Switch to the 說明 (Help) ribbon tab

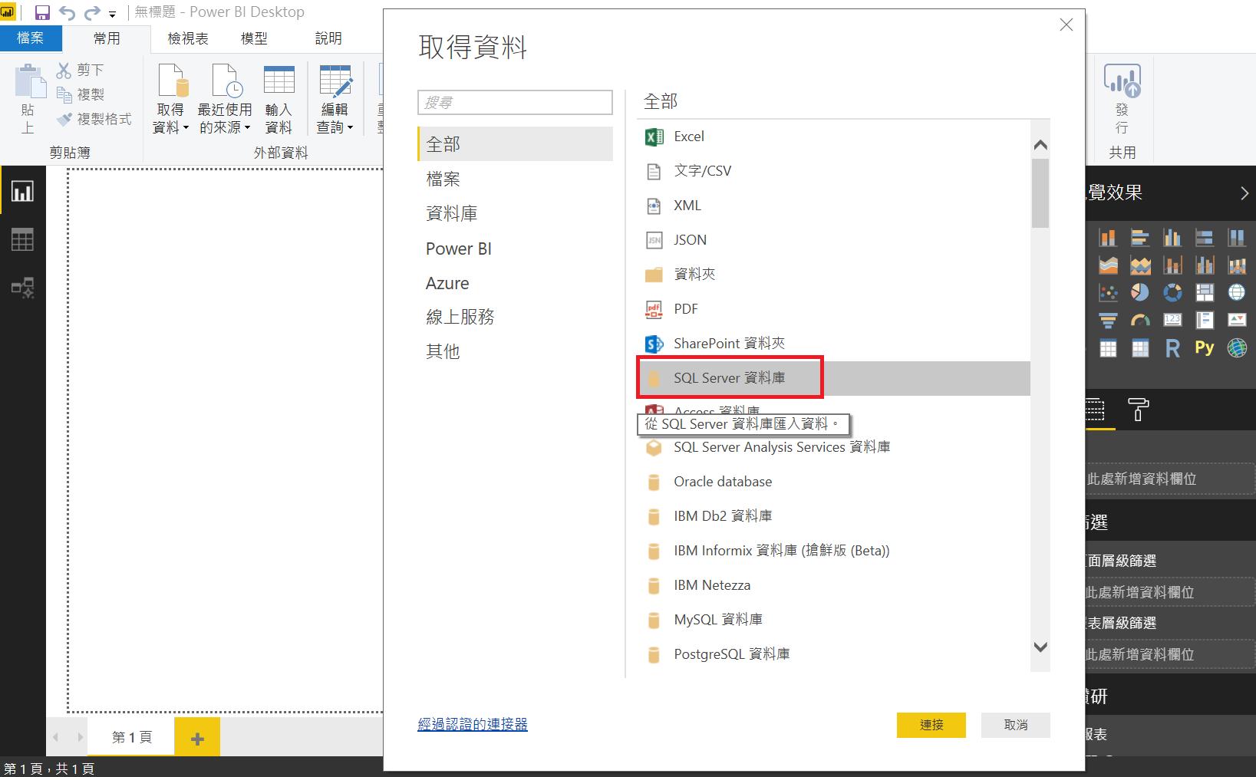point(328,38)
